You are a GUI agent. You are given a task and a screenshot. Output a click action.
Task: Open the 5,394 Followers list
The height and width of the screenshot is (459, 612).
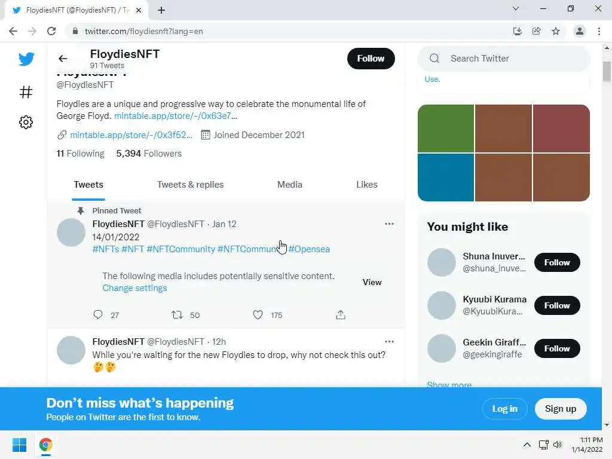(x=149, y=154)
